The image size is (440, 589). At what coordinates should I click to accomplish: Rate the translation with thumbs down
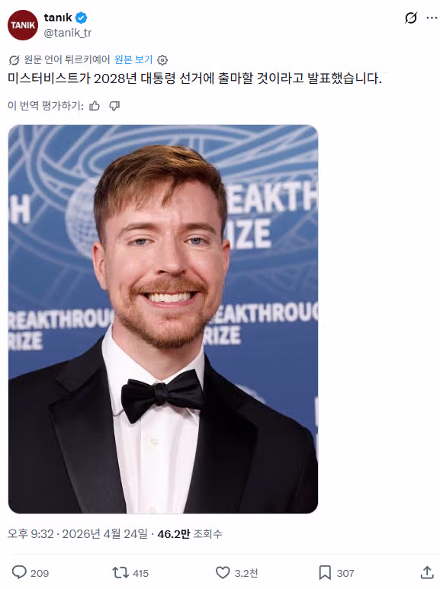[114, 106]
